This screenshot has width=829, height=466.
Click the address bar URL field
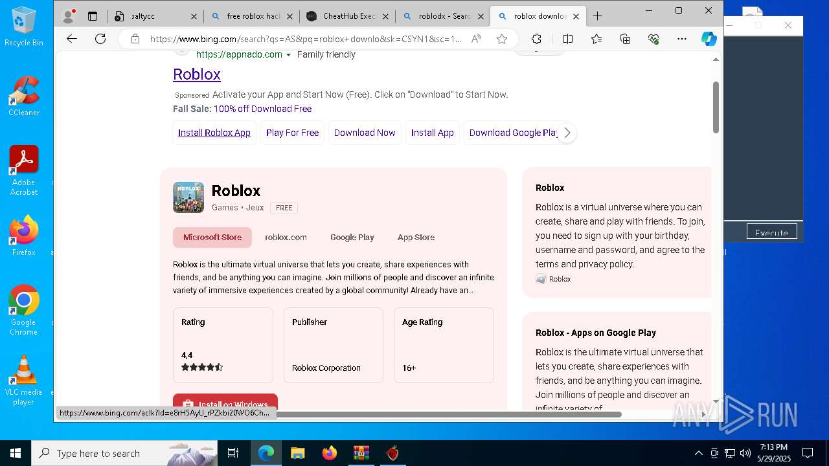305,39
